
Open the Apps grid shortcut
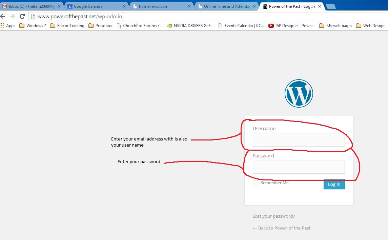[8, 26]
